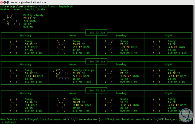Maximize the terminal window

[8, 2]
